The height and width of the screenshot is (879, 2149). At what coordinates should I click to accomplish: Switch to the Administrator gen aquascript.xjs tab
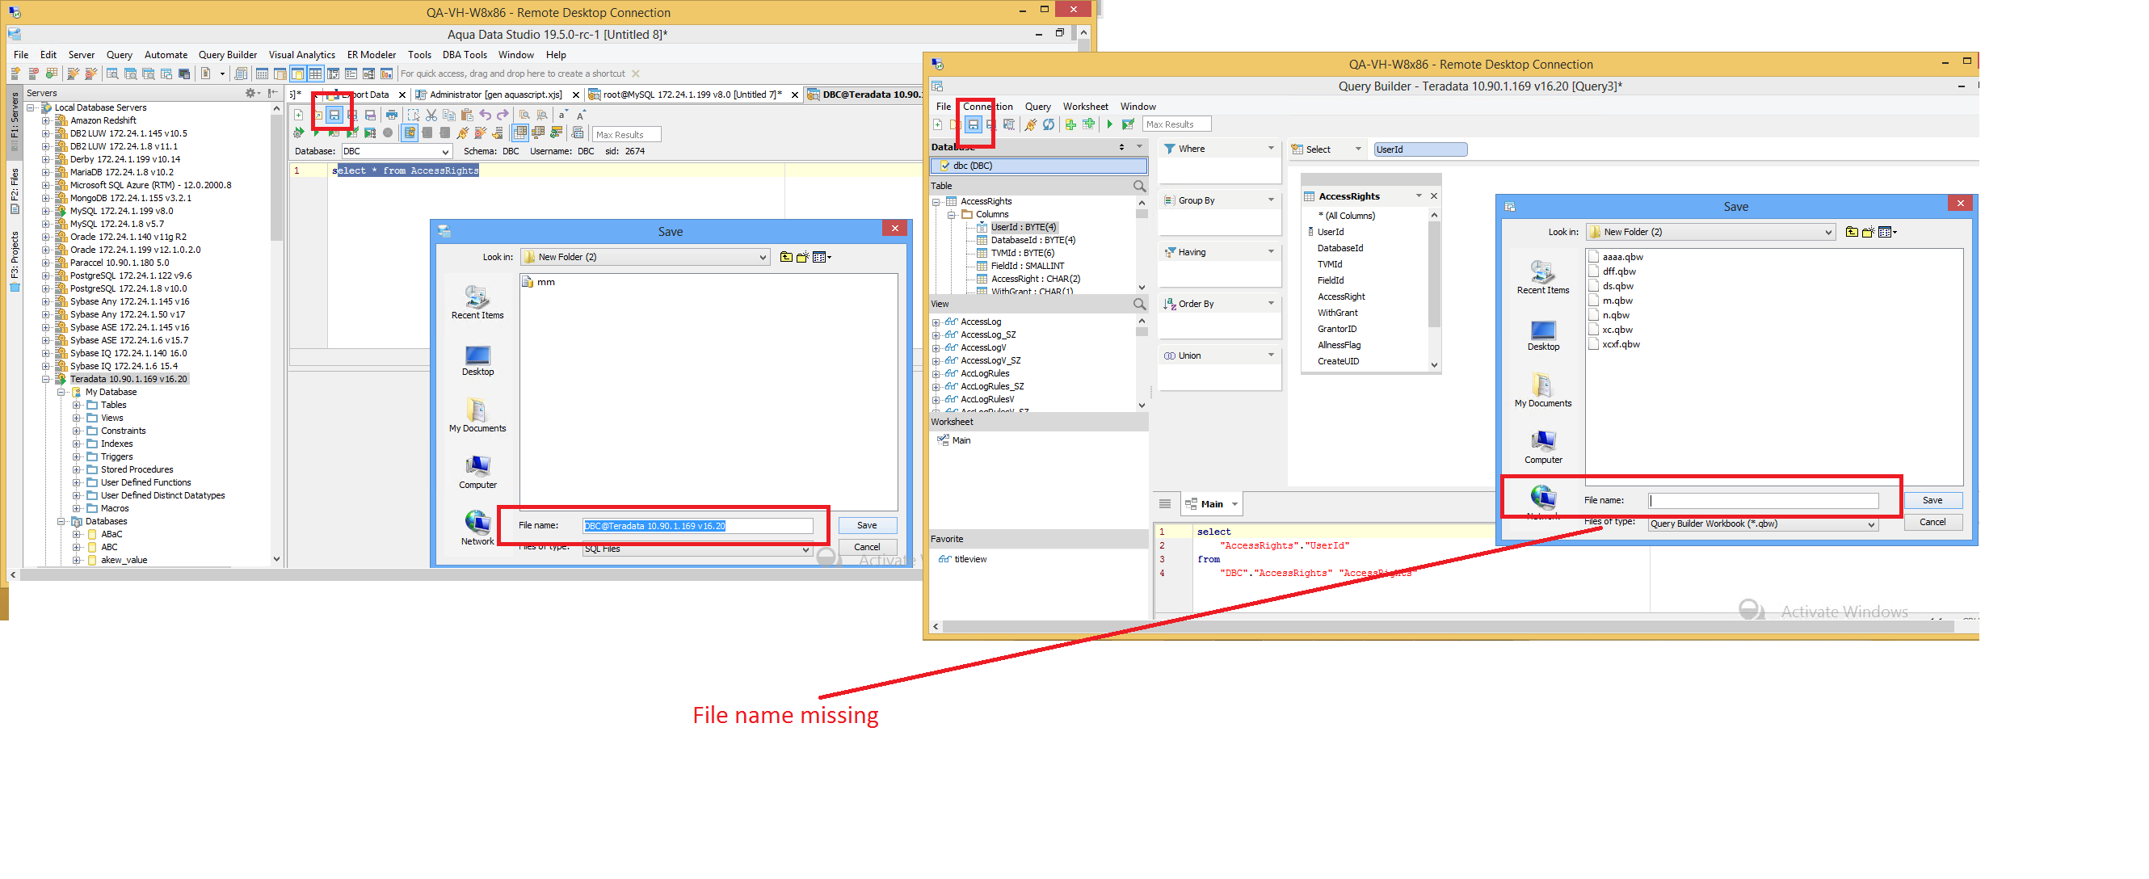[x=495, y=95]
